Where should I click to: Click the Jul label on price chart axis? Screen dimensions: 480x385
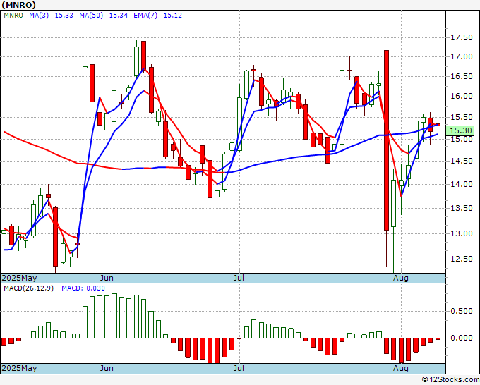pyautogui.click(x=239, y=278)
